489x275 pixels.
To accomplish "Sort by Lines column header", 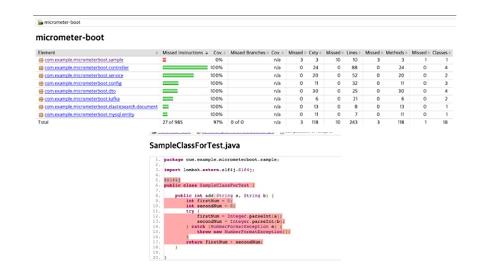I will tap(352, 53).
